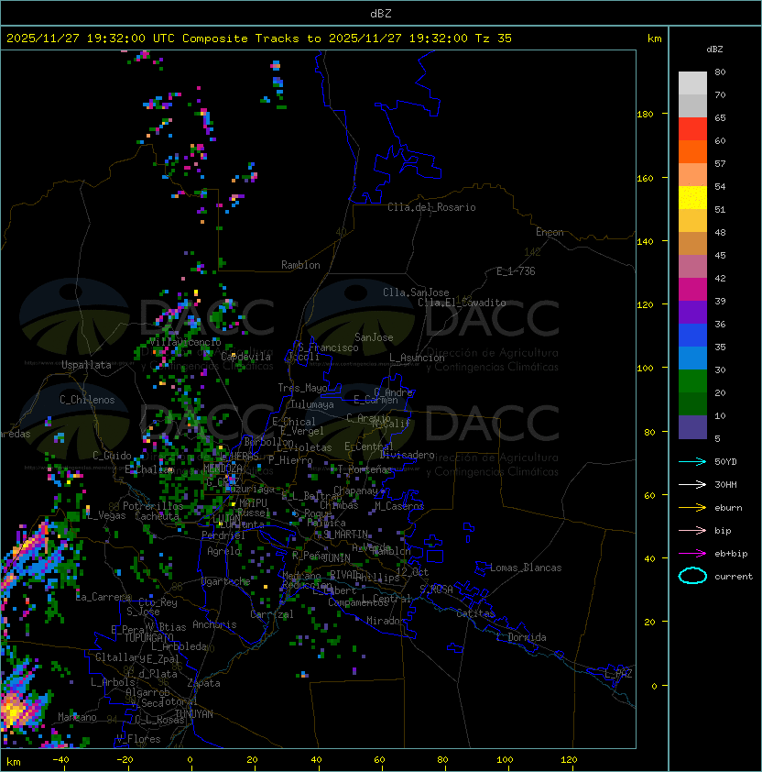Image resolution: width=762 pixels, height=772 pixels.
Task: Click the C_Guido label
Action: click(x=112, y=456)
